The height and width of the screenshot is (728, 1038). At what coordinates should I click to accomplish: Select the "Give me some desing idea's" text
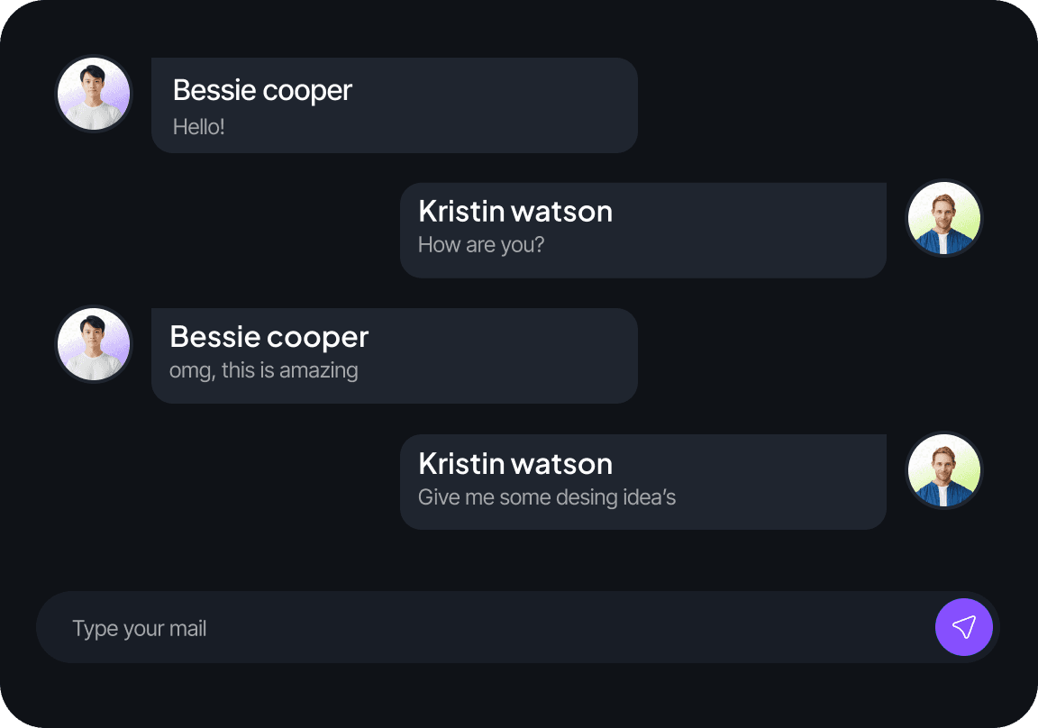point(547,496)
